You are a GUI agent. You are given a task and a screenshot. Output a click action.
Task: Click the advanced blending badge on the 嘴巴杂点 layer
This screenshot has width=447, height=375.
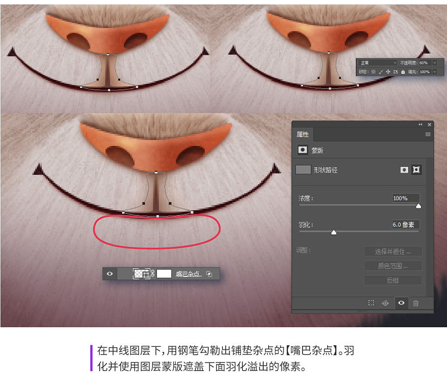[209, 274]
